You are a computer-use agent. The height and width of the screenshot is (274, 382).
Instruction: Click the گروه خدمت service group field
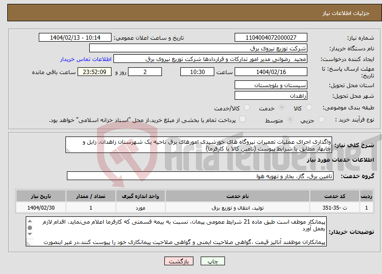tap(200, 176)
